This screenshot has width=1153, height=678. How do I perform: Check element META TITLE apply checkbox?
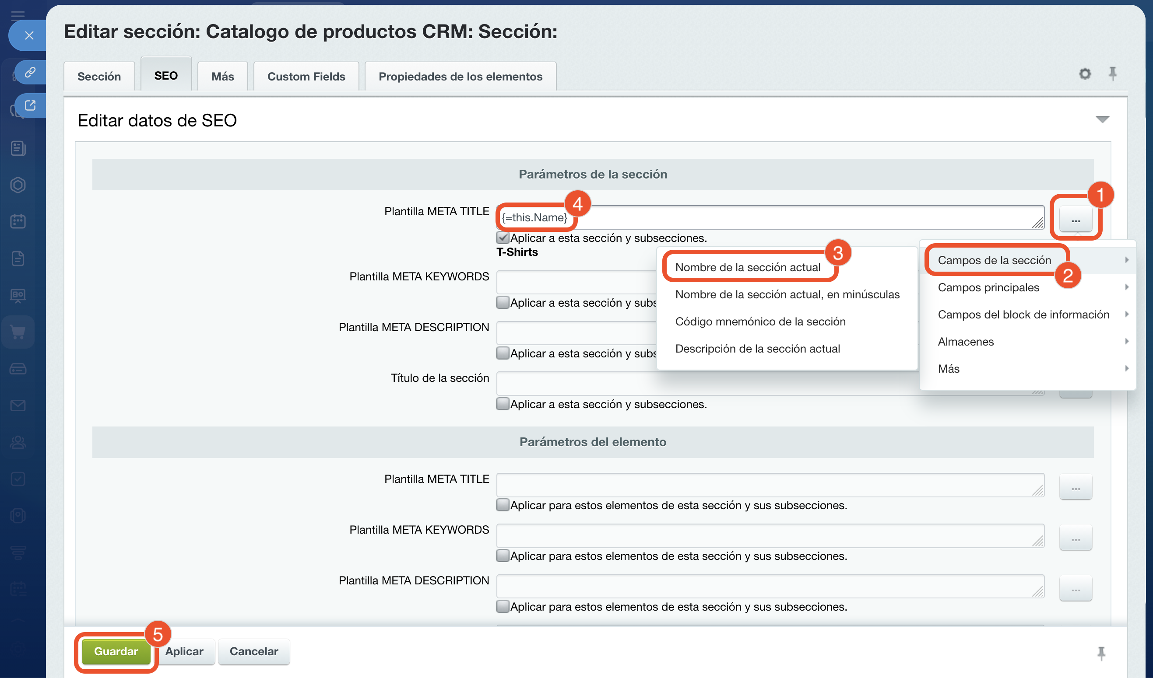(503, 505)
